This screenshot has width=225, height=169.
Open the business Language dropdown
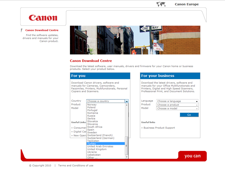(177, 101)
